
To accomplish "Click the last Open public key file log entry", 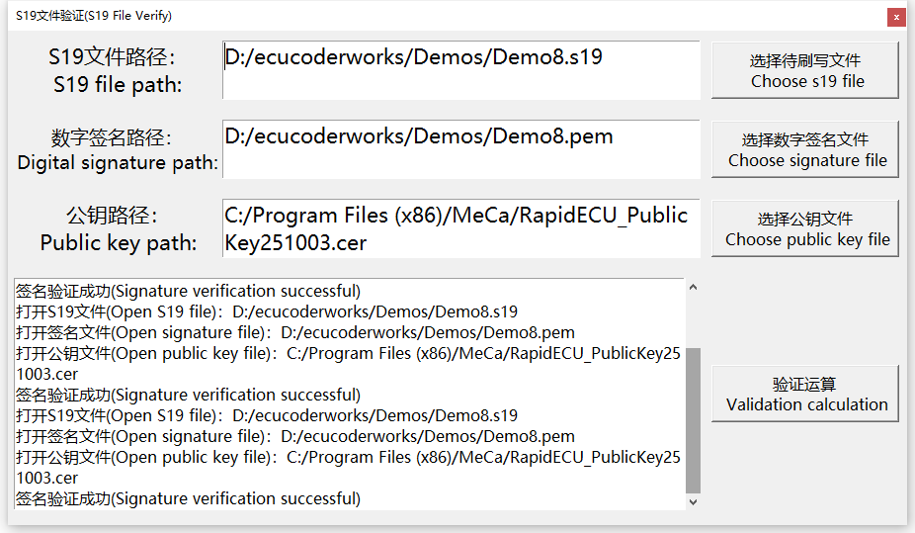I will [346, 457].
